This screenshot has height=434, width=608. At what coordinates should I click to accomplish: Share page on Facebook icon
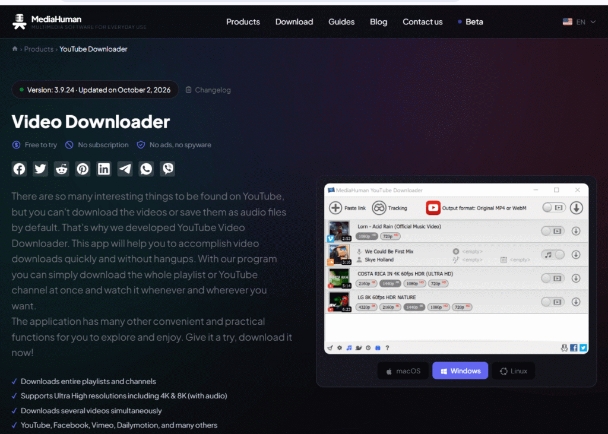pos(19,169)
